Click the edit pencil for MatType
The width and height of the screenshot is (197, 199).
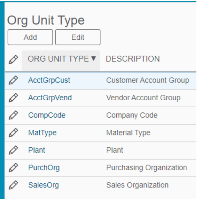(x=13, y=133)
